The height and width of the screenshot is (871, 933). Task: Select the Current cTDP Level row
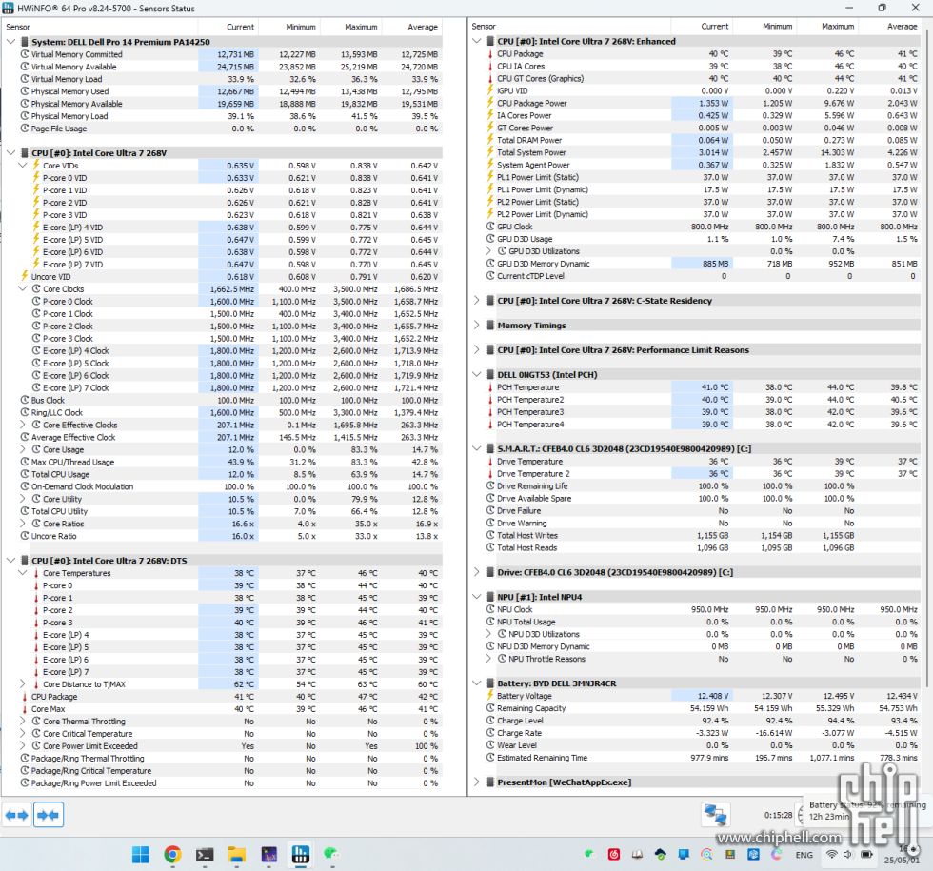click(697, 276)
